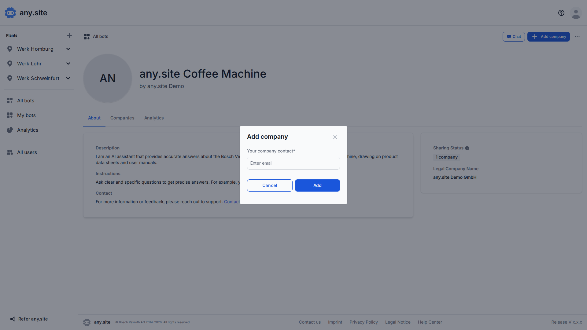
Task: Click the Plants section heading
Action: point(12,35)
